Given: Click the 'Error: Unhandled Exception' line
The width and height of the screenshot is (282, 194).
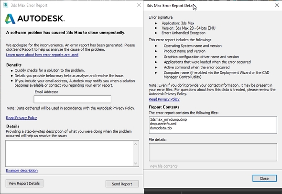Looking at the screenshot, I should (183, 33).
